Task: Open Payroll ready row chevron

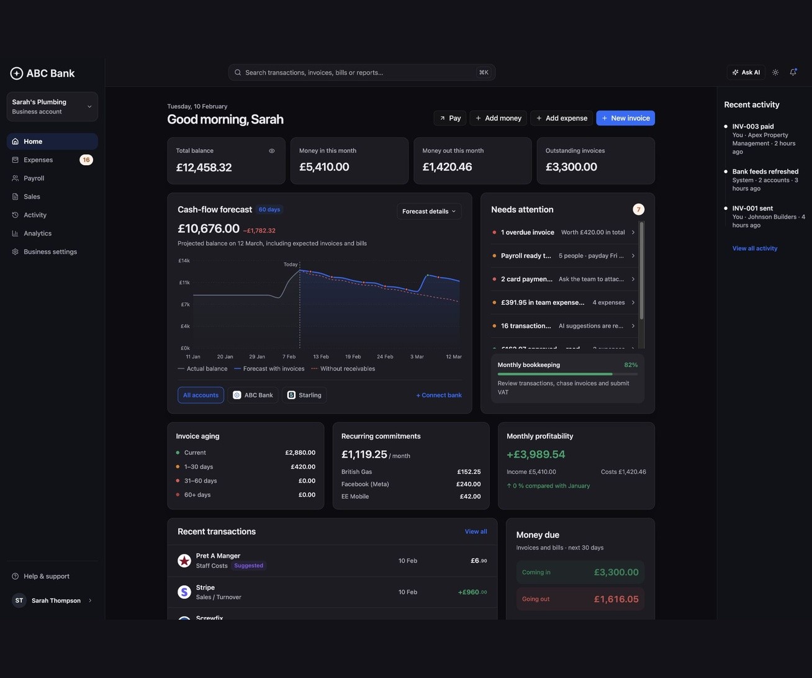Action: (x=633, y=256)
